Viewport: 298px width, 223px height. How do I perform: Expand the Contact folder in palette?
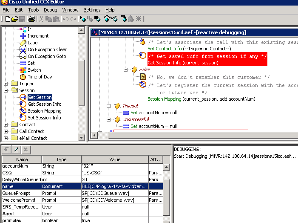(x=6, y=125)
